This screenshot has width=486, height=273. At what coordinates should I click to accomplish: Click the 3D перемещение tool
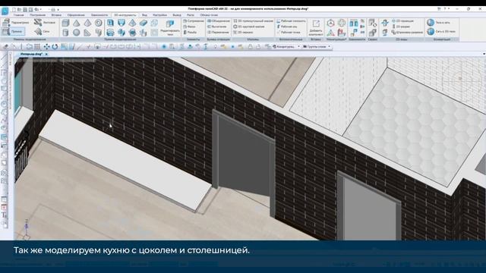[x=402, y=21]
